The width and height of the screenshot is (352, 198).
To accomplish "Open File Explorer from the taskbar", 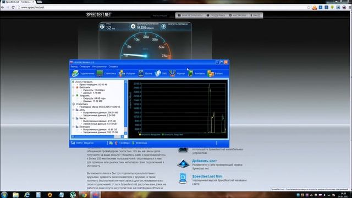I will [15, 195].
